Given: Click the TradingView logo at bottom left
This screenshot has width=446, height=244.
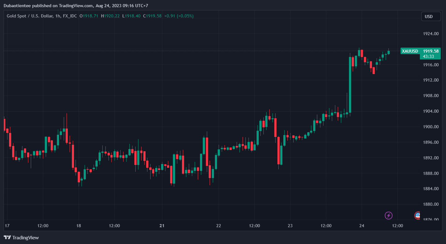Looking at the screenshot, I should click(x=21, y=237).
